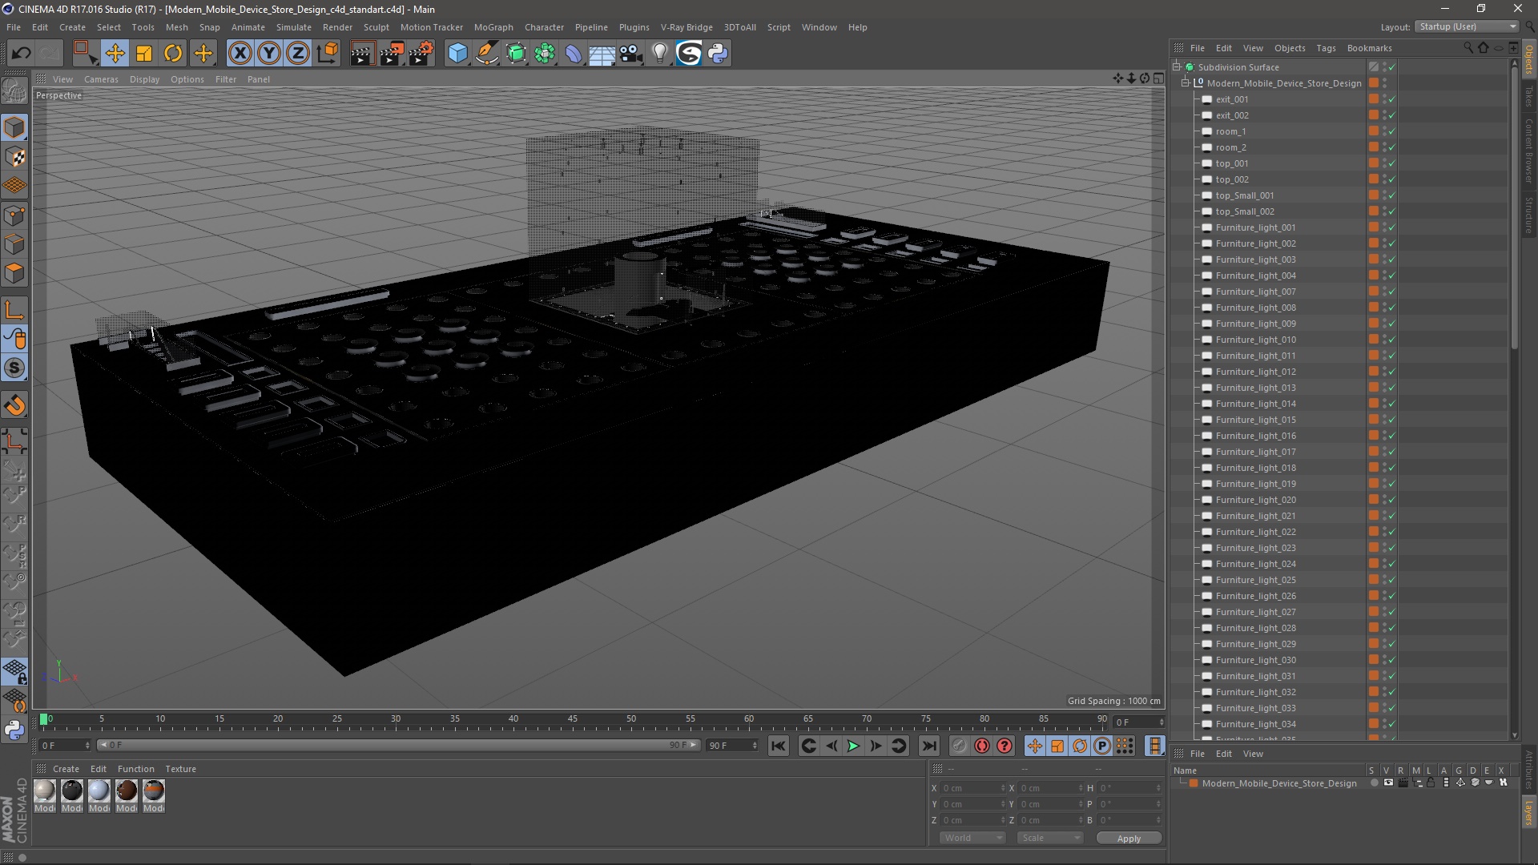Play the animation forward
The image size is (1538, 865).
point(854,746)
